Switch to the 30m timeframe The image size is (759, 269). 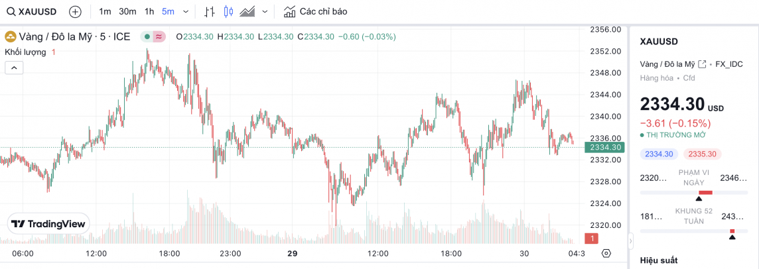[x=127, y=11]
